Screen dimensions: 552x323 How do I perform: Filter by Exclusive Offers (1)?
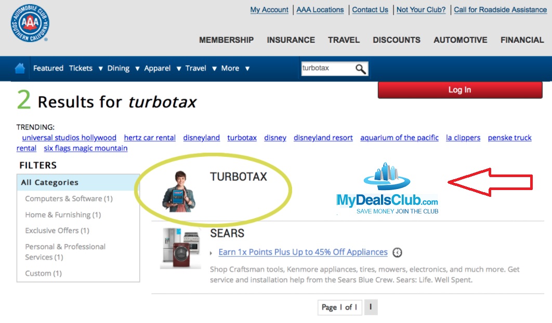click(57, 231)
